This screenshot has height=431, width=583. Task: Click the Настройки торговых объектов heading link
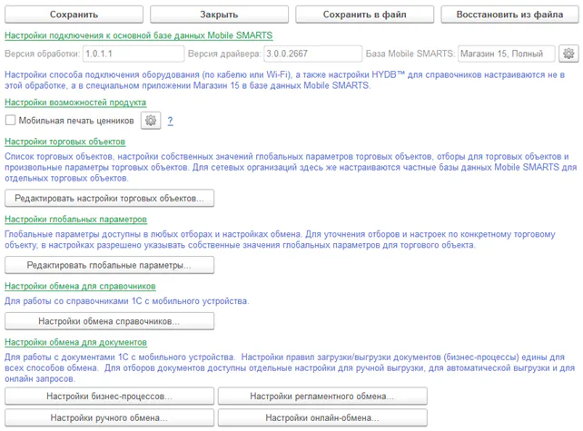pyautogui.click(x=65, y=142)
